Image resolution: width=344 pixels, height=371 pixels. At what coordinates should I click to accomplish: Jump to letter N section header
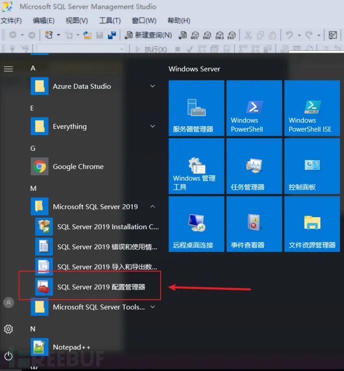coord(33,329)
